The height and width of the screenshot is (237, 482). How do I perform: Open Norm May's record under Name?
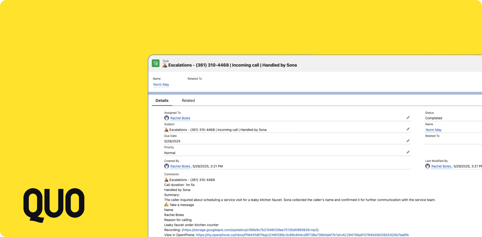tap(161, 84)
